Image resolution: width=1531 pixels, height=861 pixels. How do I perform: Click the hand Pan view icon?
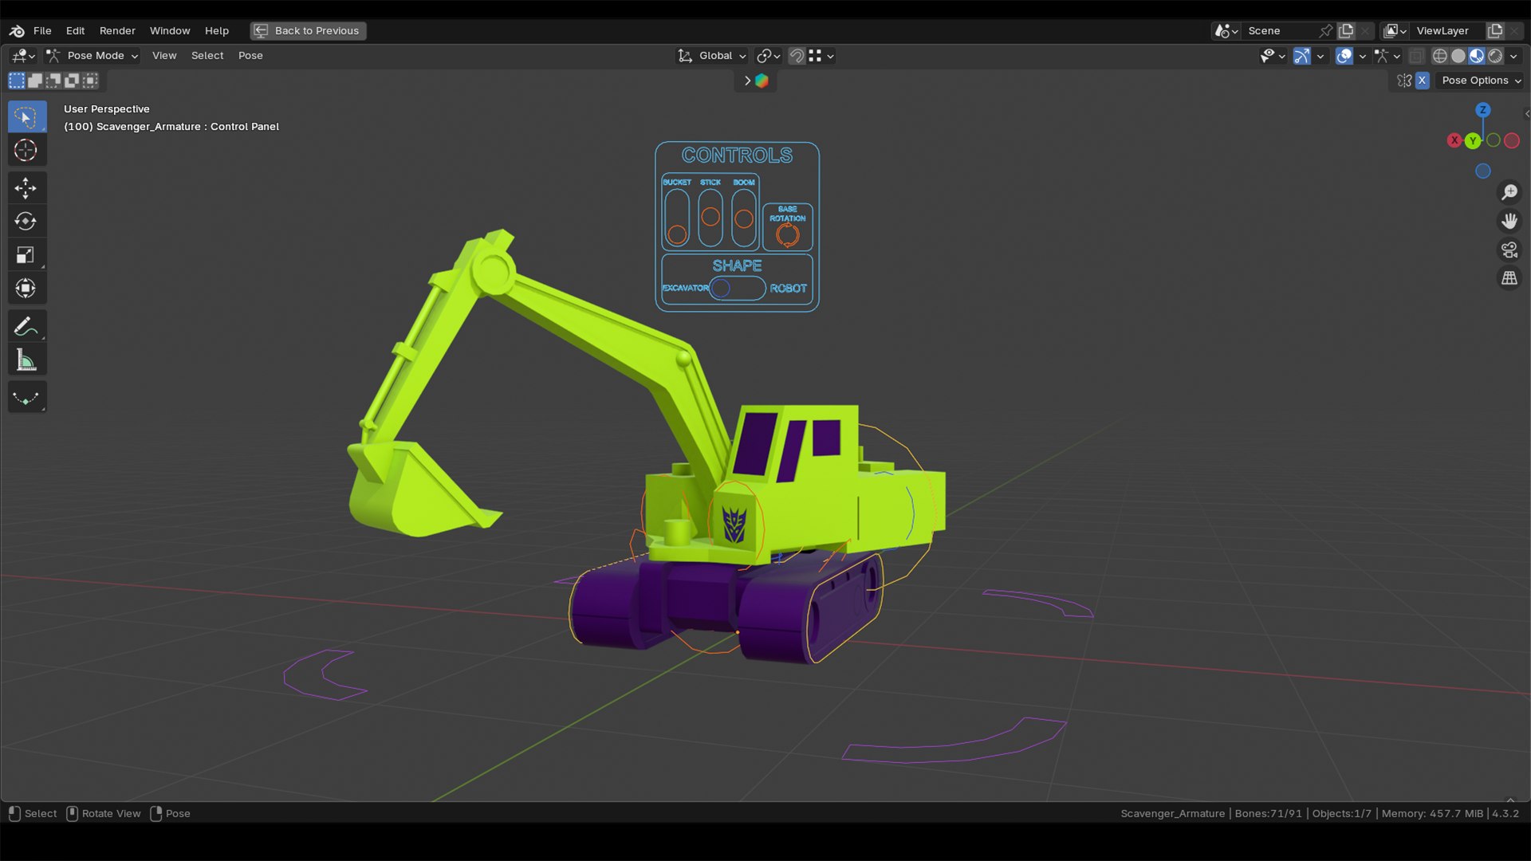coord(1509,221)
